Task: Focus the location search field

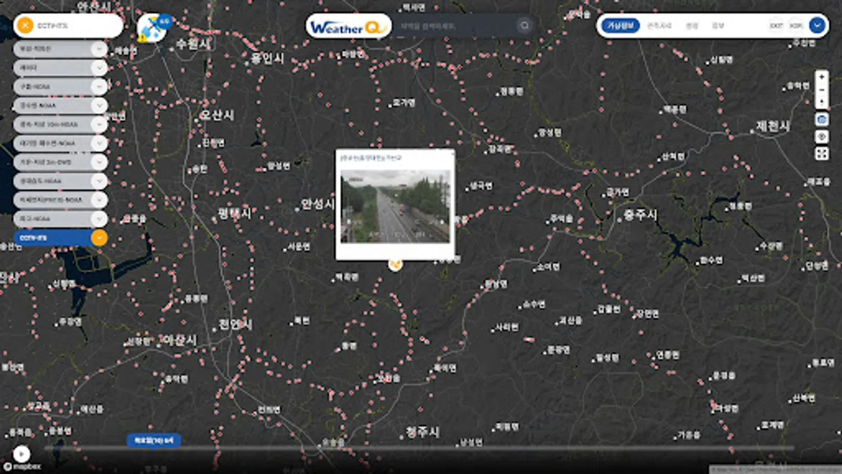Action: point(455,26)
